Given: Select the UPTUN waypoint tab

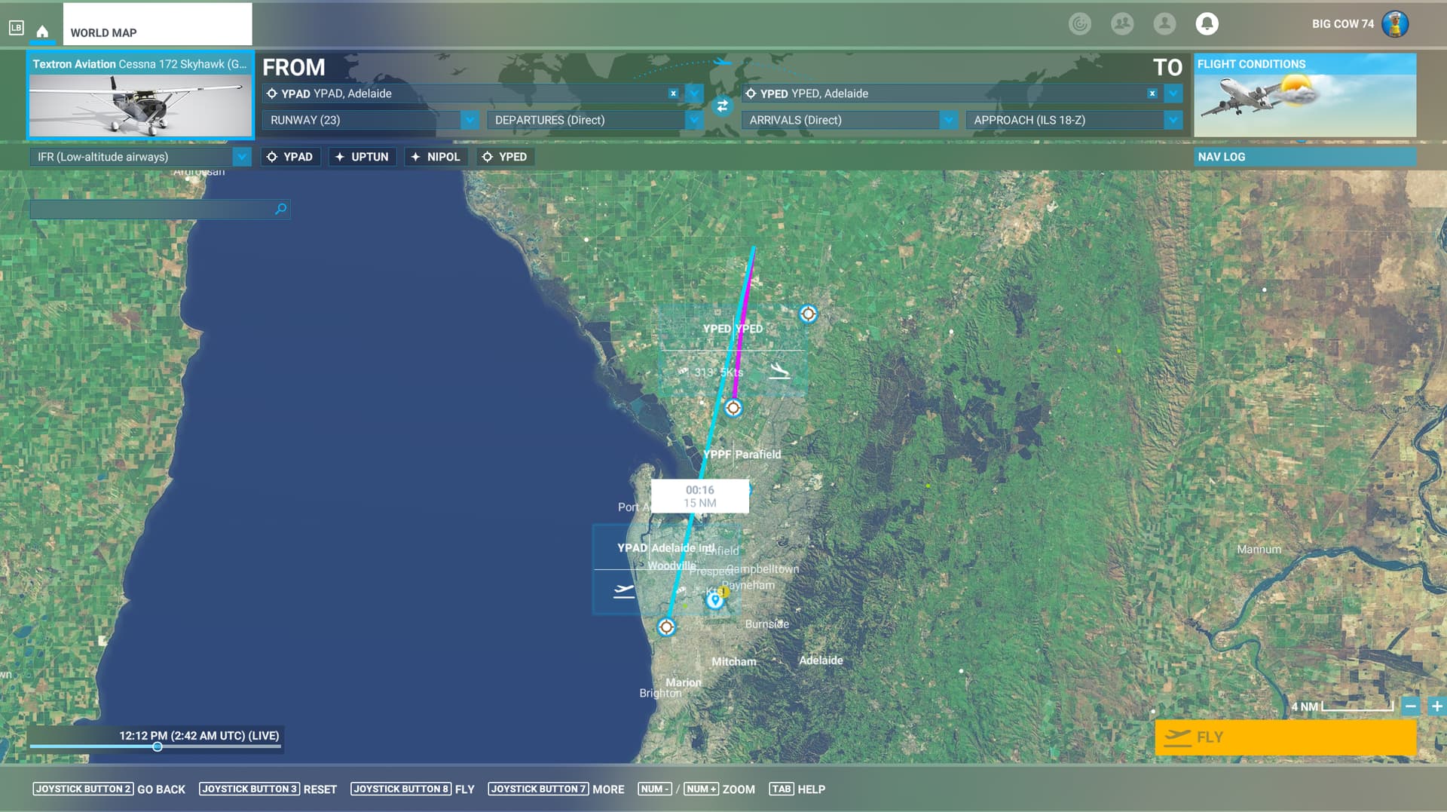Looking at the screenshot, I should click(363, 157).
